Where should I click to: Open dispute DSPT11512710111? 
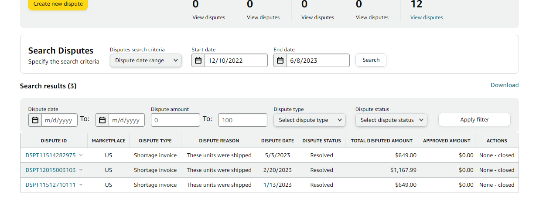[x=51, y=185]
